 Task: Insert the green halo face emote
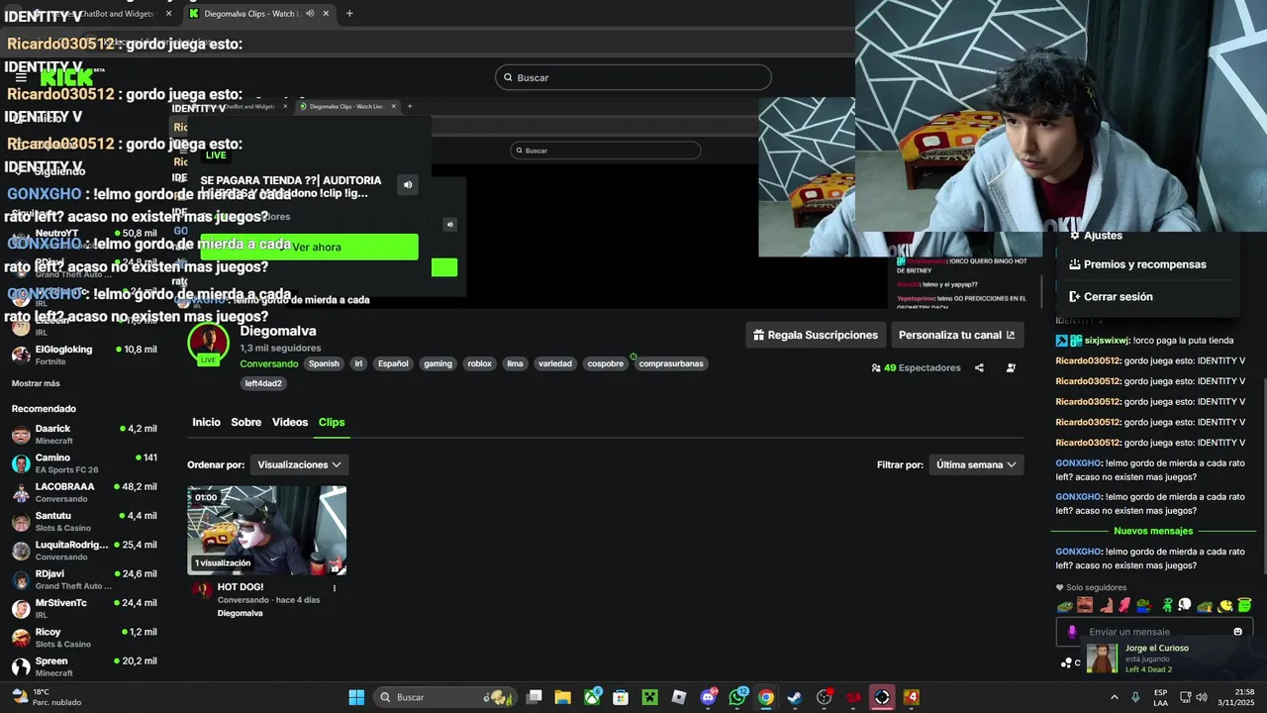pyautogui.click(x=1245, y=606)
